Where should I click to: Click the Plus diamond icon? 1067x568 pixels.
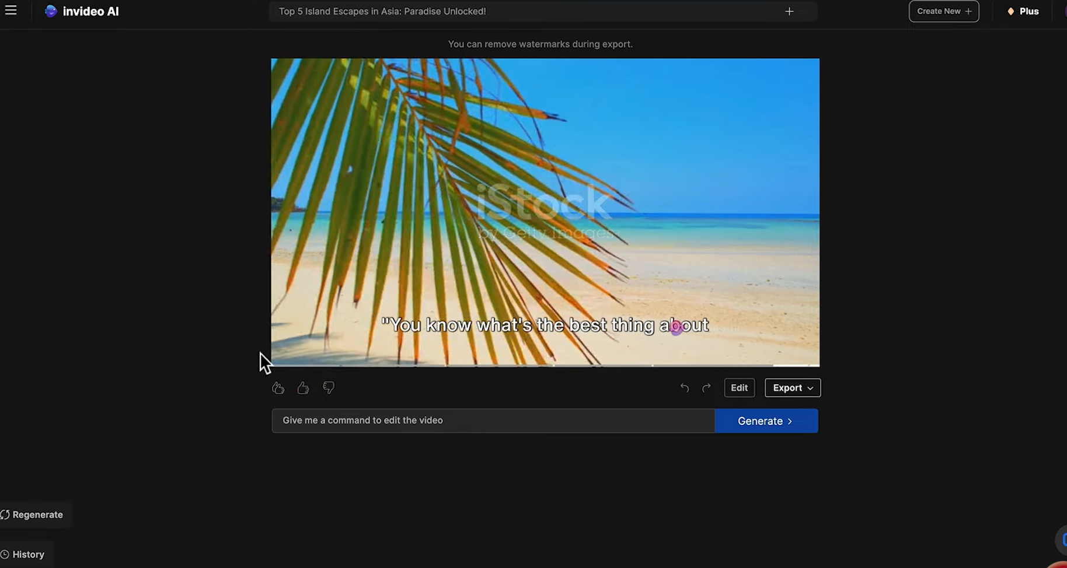(1010, 10)
